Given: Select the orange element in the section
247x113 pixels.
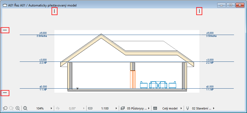Looking at the screenshot, I should point(133,79).
